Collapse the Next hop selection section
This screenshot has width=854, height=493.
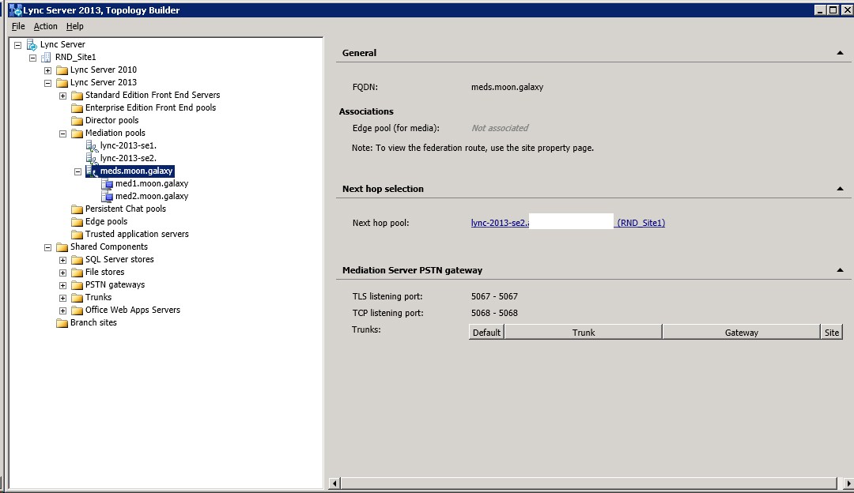(x=839, y=189)
